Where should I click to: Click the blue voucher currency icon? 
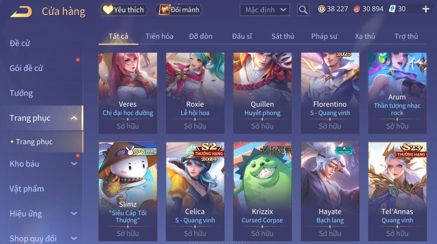(x=393, y=9)
